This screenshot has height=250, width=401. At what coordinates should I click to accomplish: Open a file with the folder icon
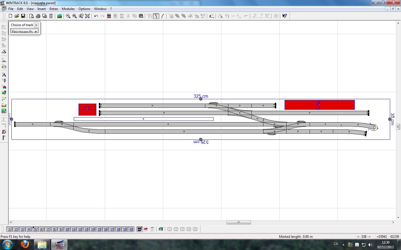(x=17, y=16)
